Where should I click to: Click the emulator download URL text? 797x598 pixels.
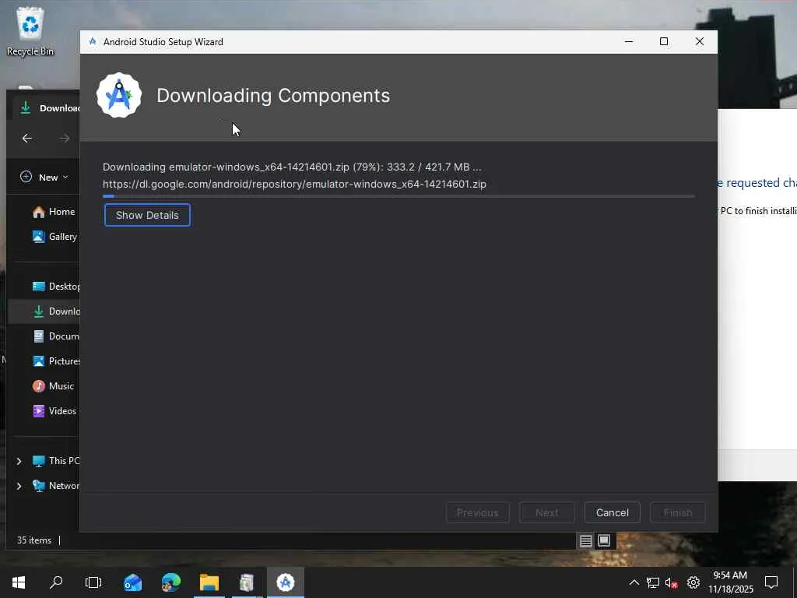pos(294,184)
